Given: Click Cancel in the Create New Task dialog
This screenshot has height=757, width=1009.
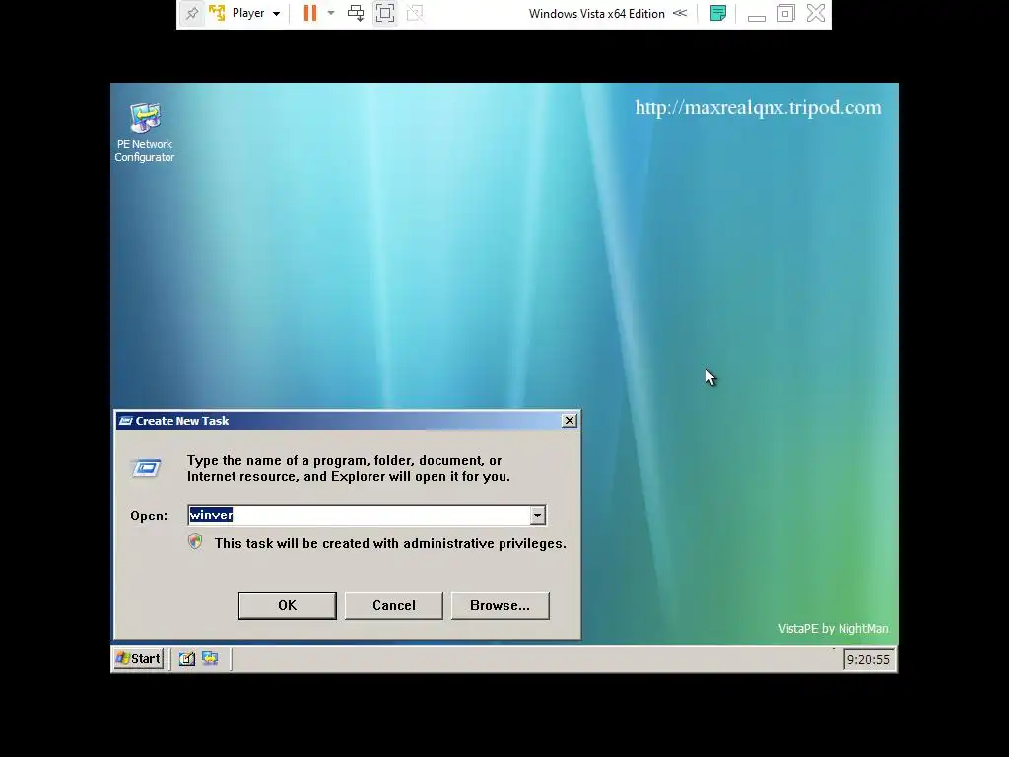Looking at the screenshot, I should tap(394, 606).
